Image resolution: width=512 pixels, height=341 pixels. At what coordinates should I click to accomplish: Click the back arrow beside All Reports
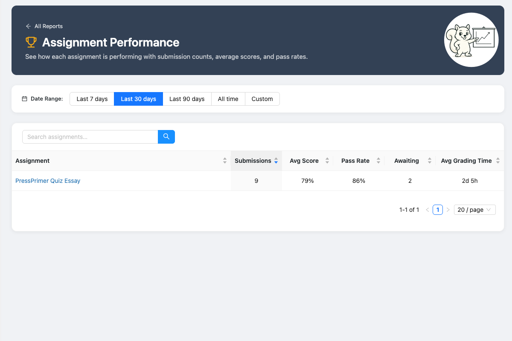28,26
